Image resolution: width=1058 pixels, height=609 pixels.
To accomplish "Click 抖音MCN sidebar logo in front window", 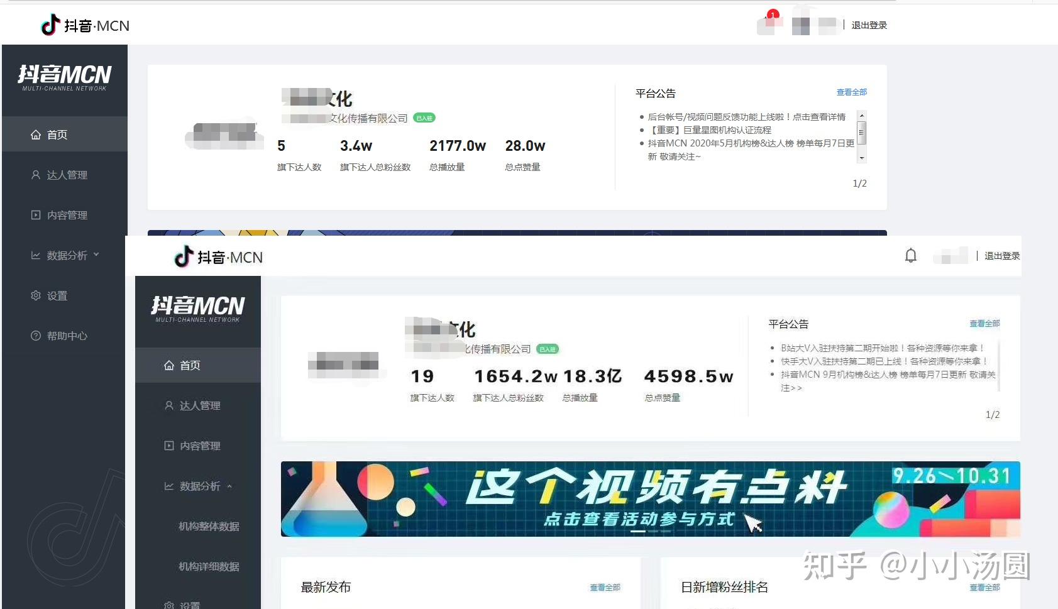I will pos(197,309).
